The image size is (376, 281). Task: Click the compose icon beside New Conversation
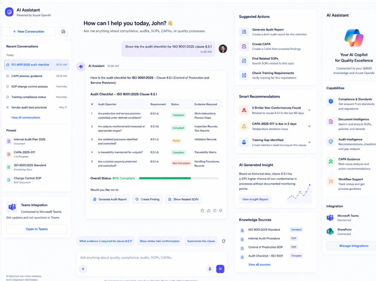coord(63,32)
